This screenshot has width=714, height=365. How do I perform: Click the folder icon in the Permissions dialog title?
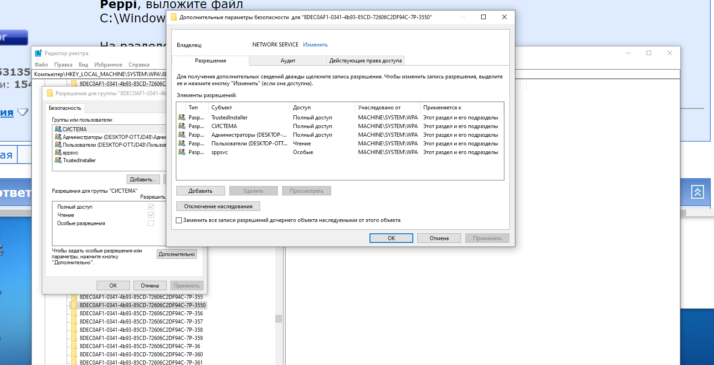(50, 93)
